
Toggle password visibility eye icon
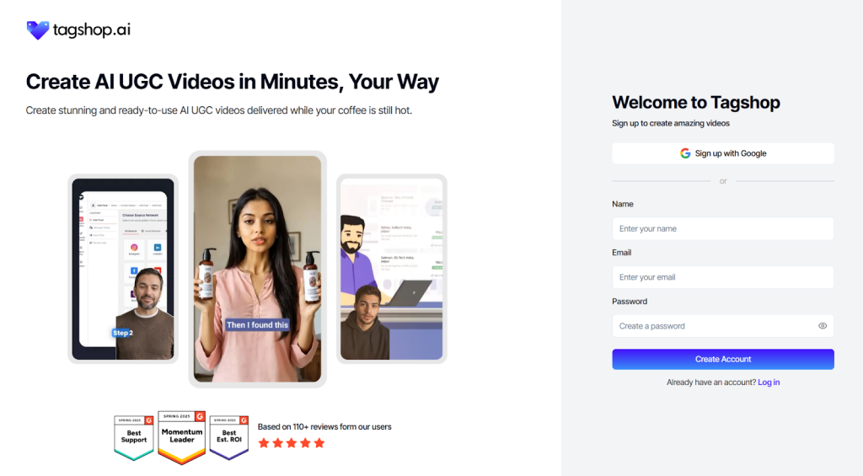click(823, 326)
